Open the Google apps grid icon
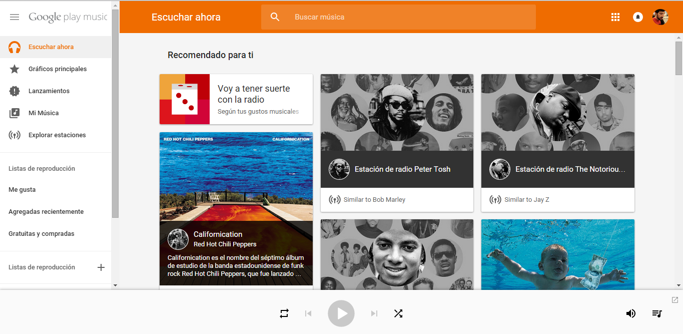This screenshot has width=683, height=334. click(615, 17)
